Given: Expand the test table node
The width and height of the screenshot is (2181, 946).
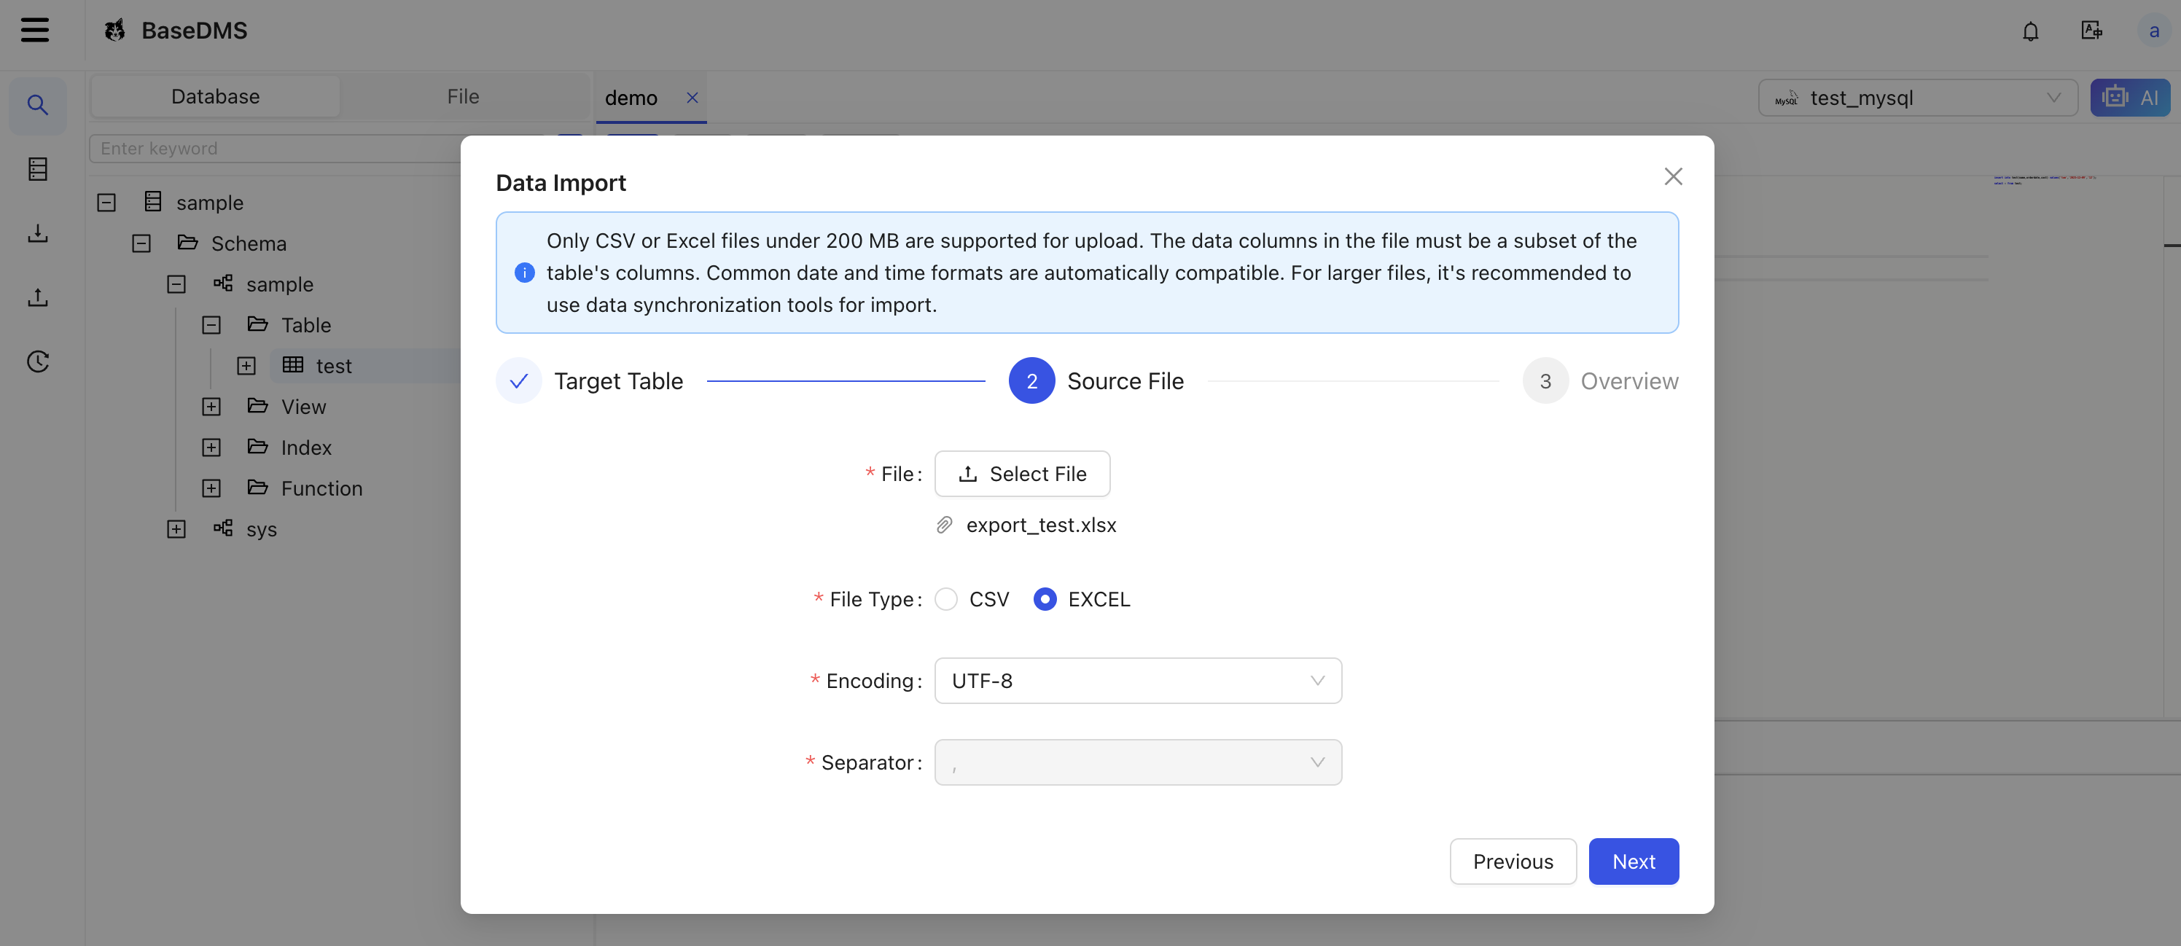Looking at the screenshot, I should tap(246, 366).
